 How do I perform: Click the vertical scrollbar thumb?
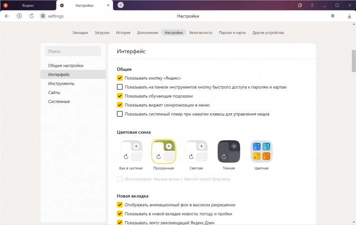coord(354,61)
